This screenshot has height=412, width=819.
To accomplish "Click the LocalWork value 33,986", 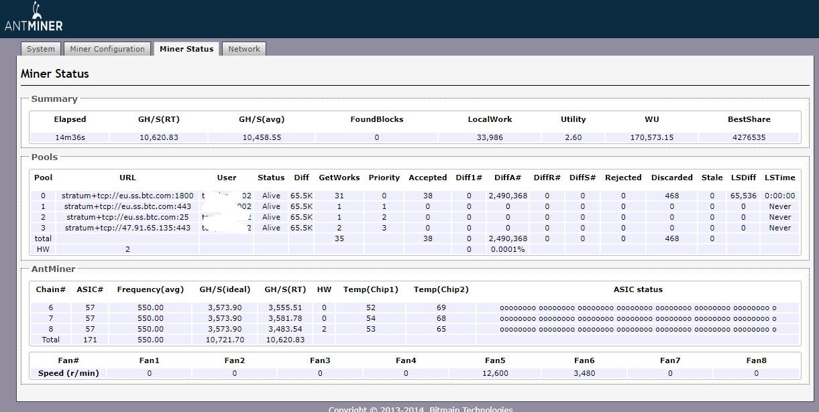I will (x=490, y=137).
